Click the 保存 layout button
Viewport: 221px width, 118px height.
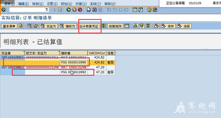click(x=168, y=26)
